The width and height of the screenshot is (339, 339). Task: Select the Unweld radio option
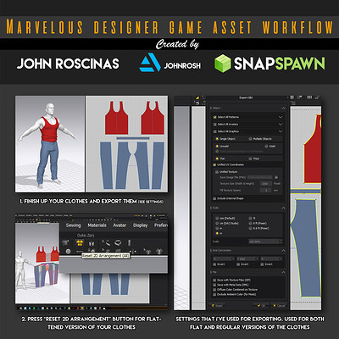(x=217, y=147)
